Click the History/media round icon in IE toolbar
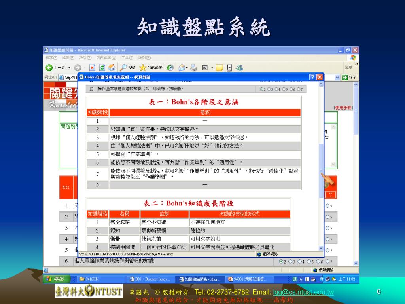 pos(170,68)
